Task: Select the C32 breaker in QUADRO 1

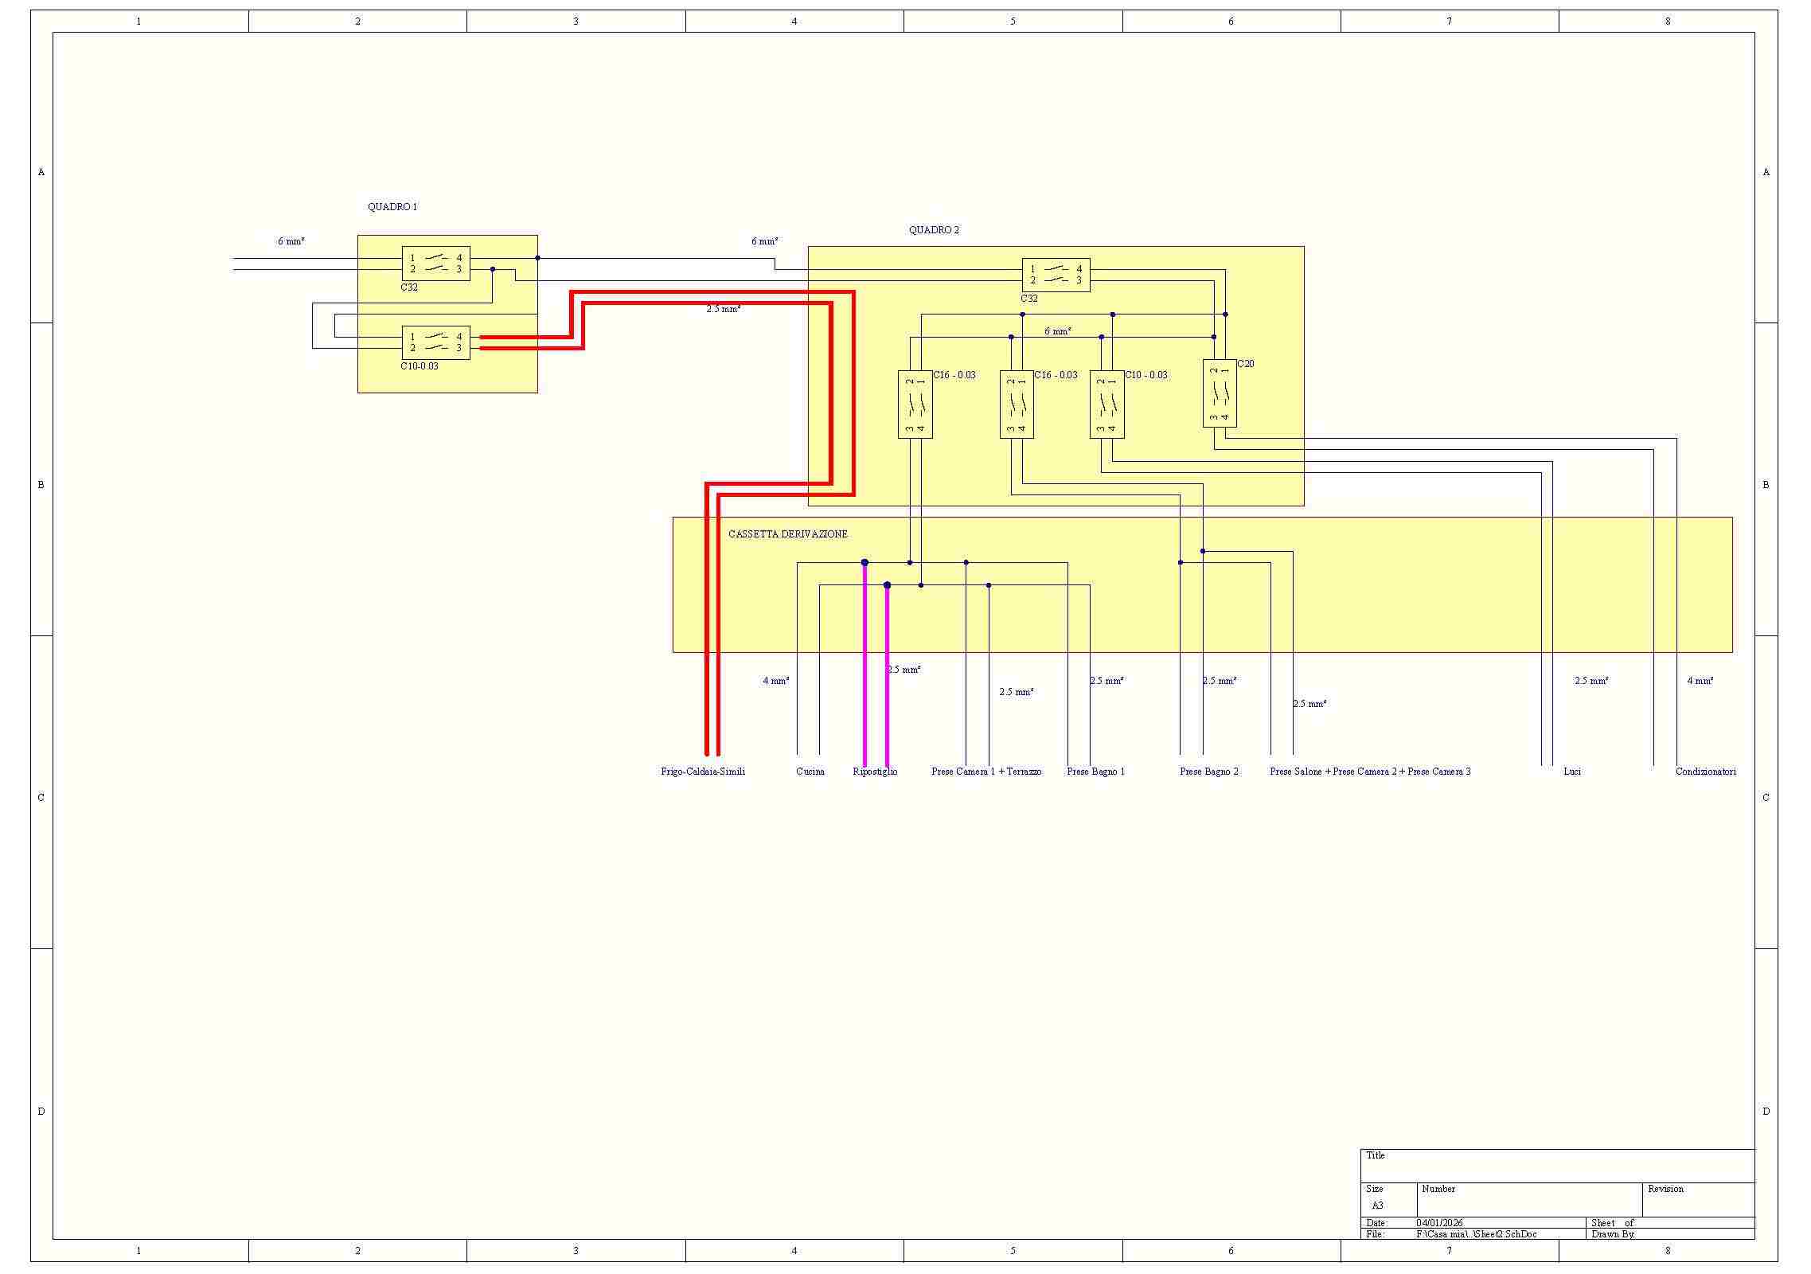Action: (x=435, y=264)
